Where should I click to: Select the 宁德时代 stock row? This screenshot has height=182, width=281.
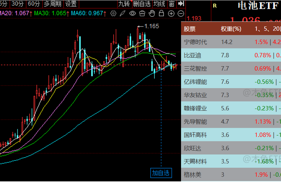click(x=231, y=42)
